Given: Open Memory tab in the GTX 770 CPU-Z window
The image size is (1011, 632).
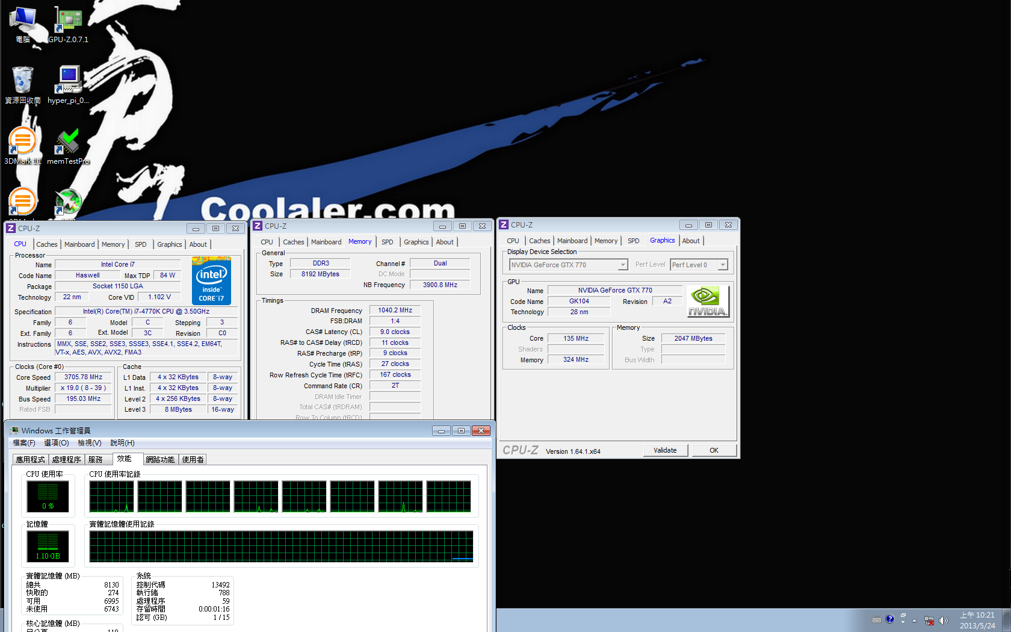Looking at the screenshot, I should [606, 241].
